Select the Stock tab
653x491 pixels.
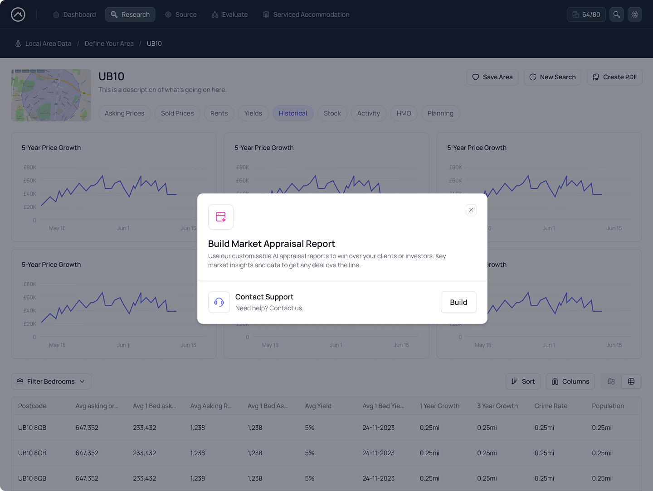332,113
